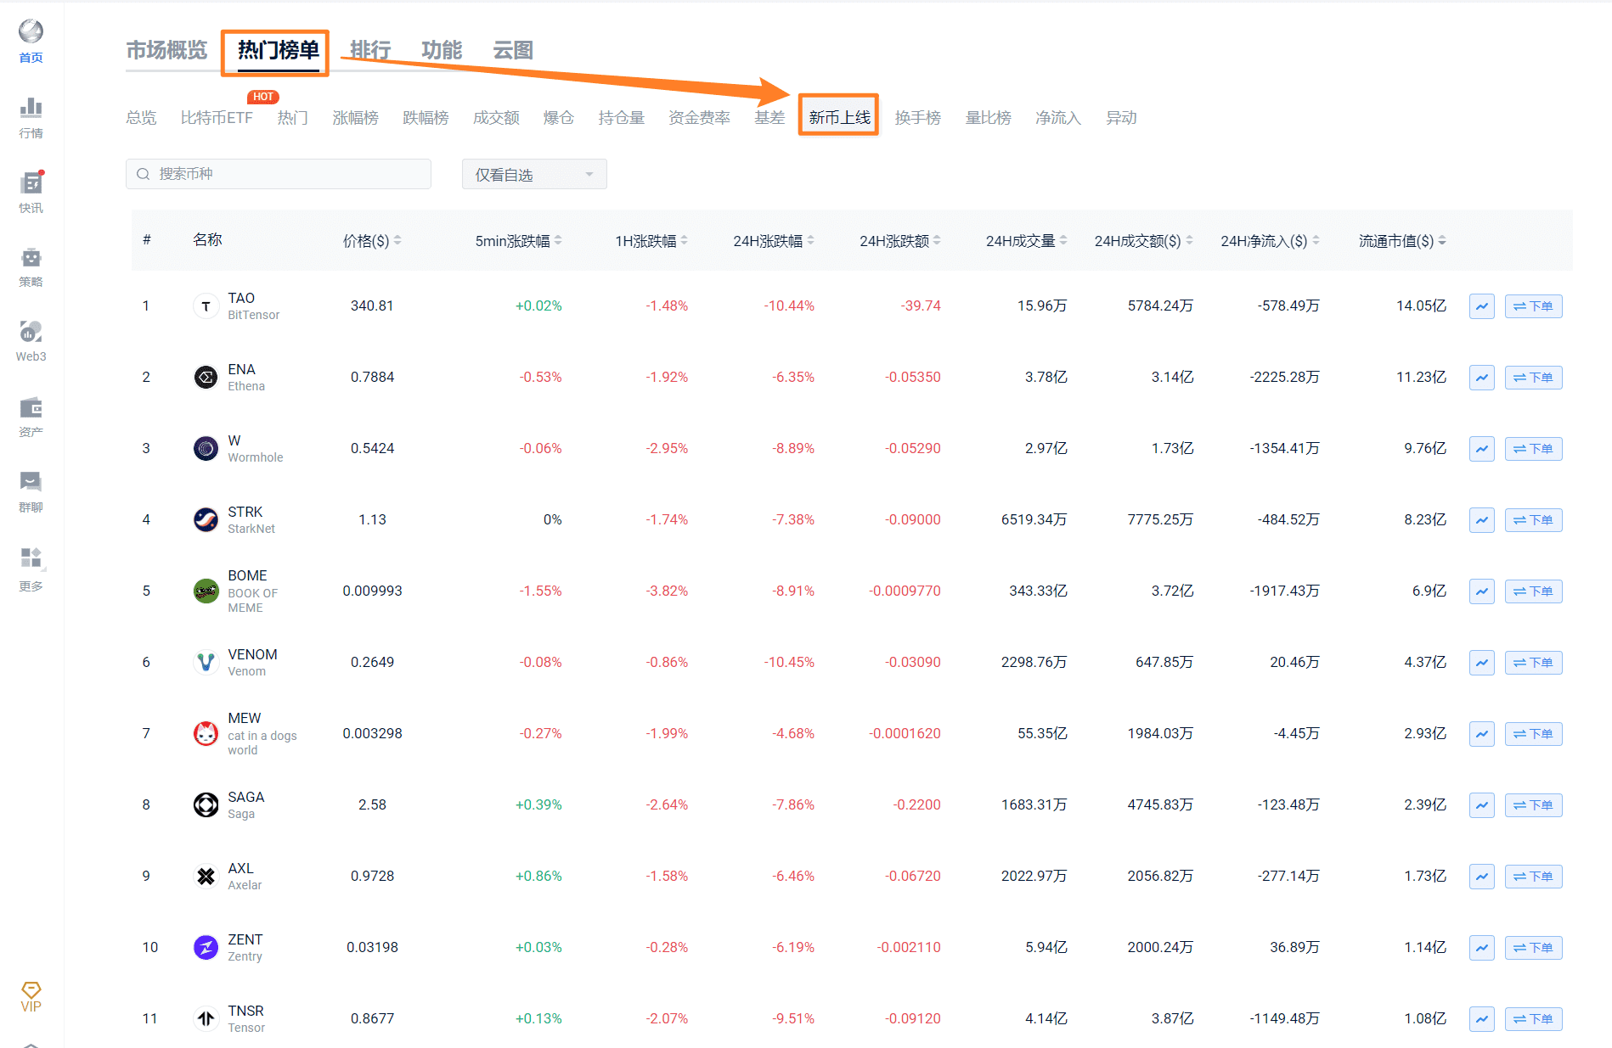Open chart icon for STRK row
This screenshot has height=1048, width=1612.
[1482, 520]
